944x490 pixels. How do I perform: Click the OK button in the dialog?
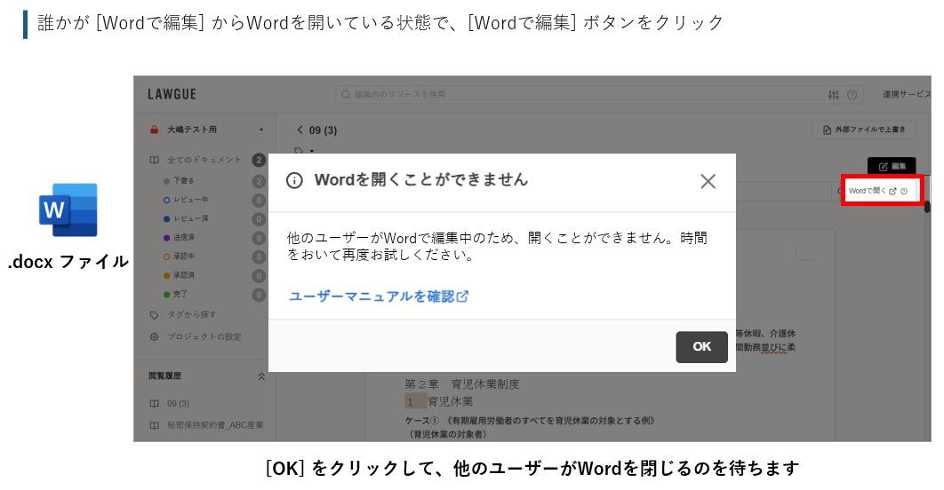pos(701,347)
